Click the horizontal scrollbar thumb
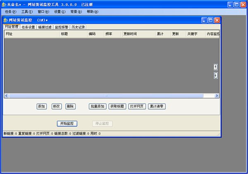248x174 pixels. (106, 95)
